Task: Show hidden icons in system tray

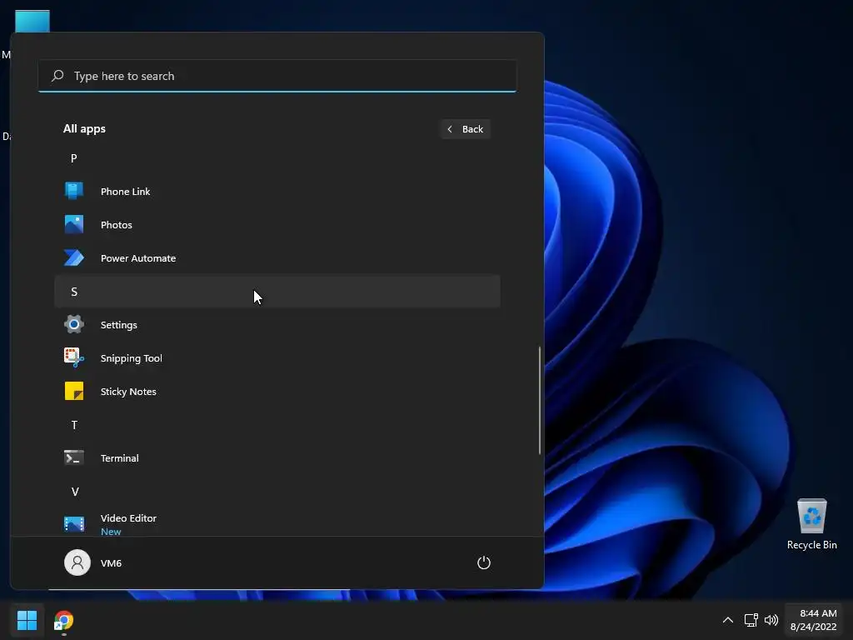Action: click(x=728, y=620)
